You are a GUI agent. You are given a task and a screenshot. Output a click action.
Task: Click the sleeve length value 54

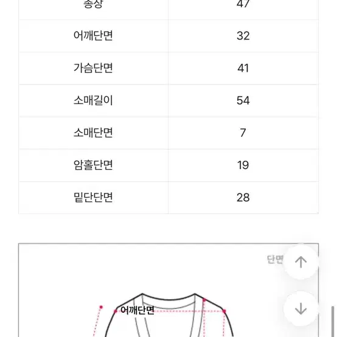(243, 100)
